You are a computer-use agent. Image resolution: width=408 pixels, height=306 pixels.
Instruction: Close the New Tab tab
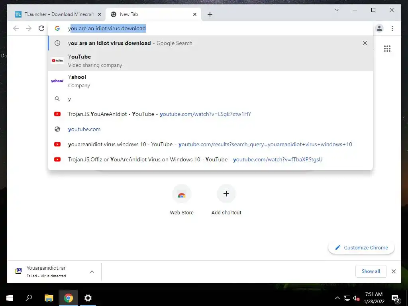pyautogui.click(x=194, y=15)
